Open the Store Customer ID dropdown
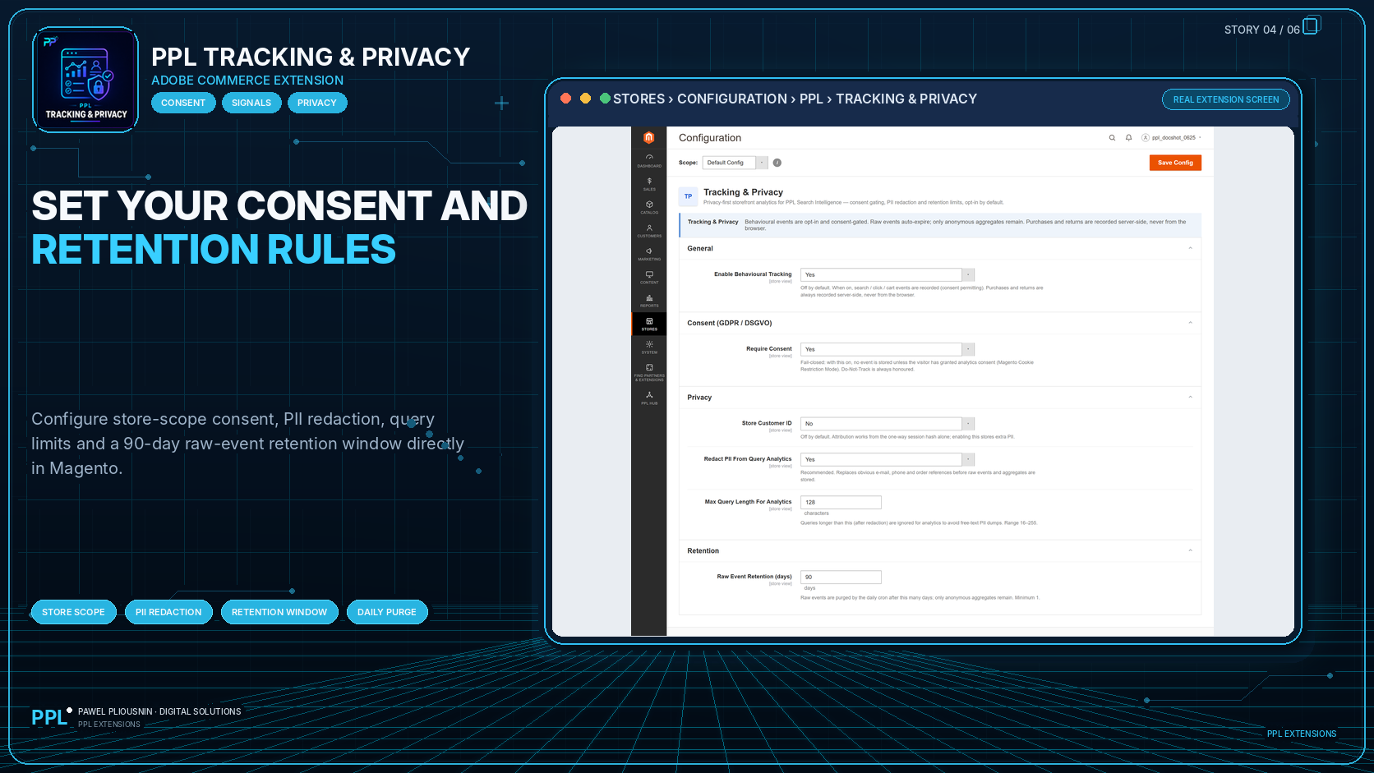The width and height of the screenshot is (1374, 773). tap(888, 424)
